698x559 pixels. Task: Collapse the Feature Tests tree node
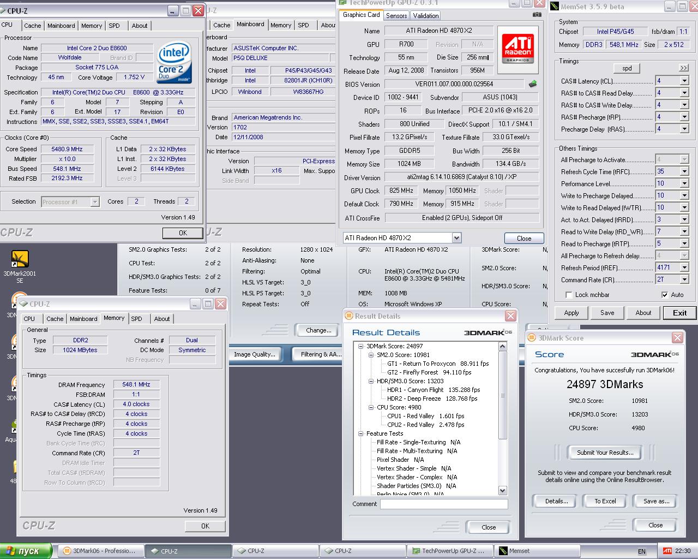[361, 433]
